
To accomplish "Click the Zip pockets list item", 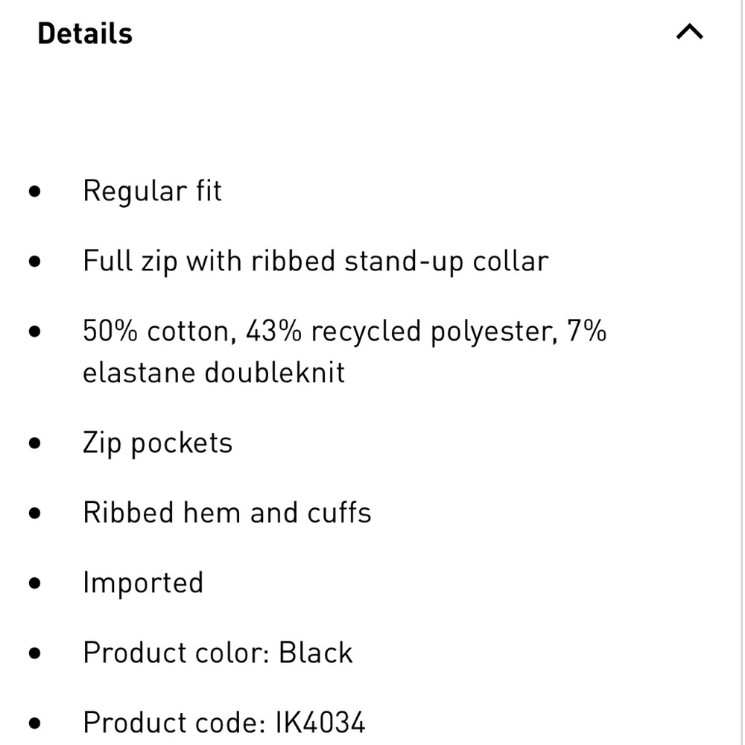I will 158,442.
